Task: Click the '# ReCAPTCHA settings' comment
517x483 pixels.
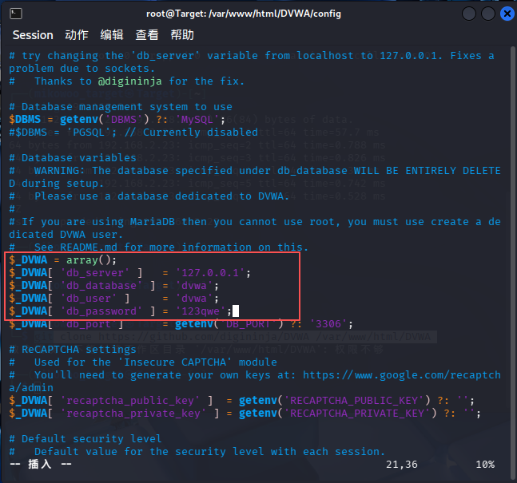Action: click(73, 349)
